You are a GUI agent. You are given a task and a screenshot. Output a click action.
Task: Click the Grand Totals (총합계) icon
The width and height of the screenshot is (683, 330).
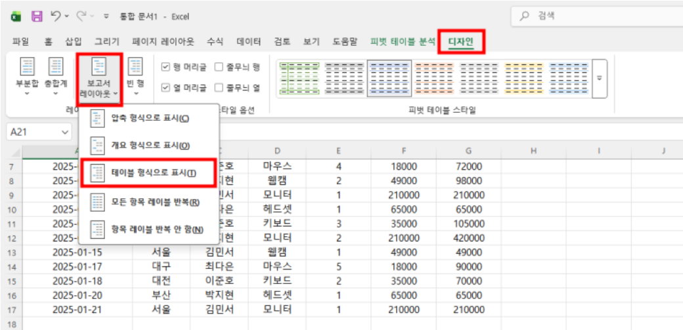pyautogui.click(x=56, y=69)
